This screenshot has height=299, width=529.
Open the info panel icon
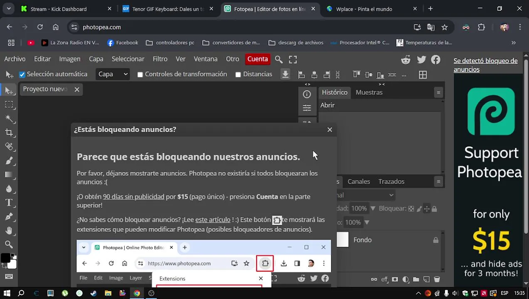(307, 94)
